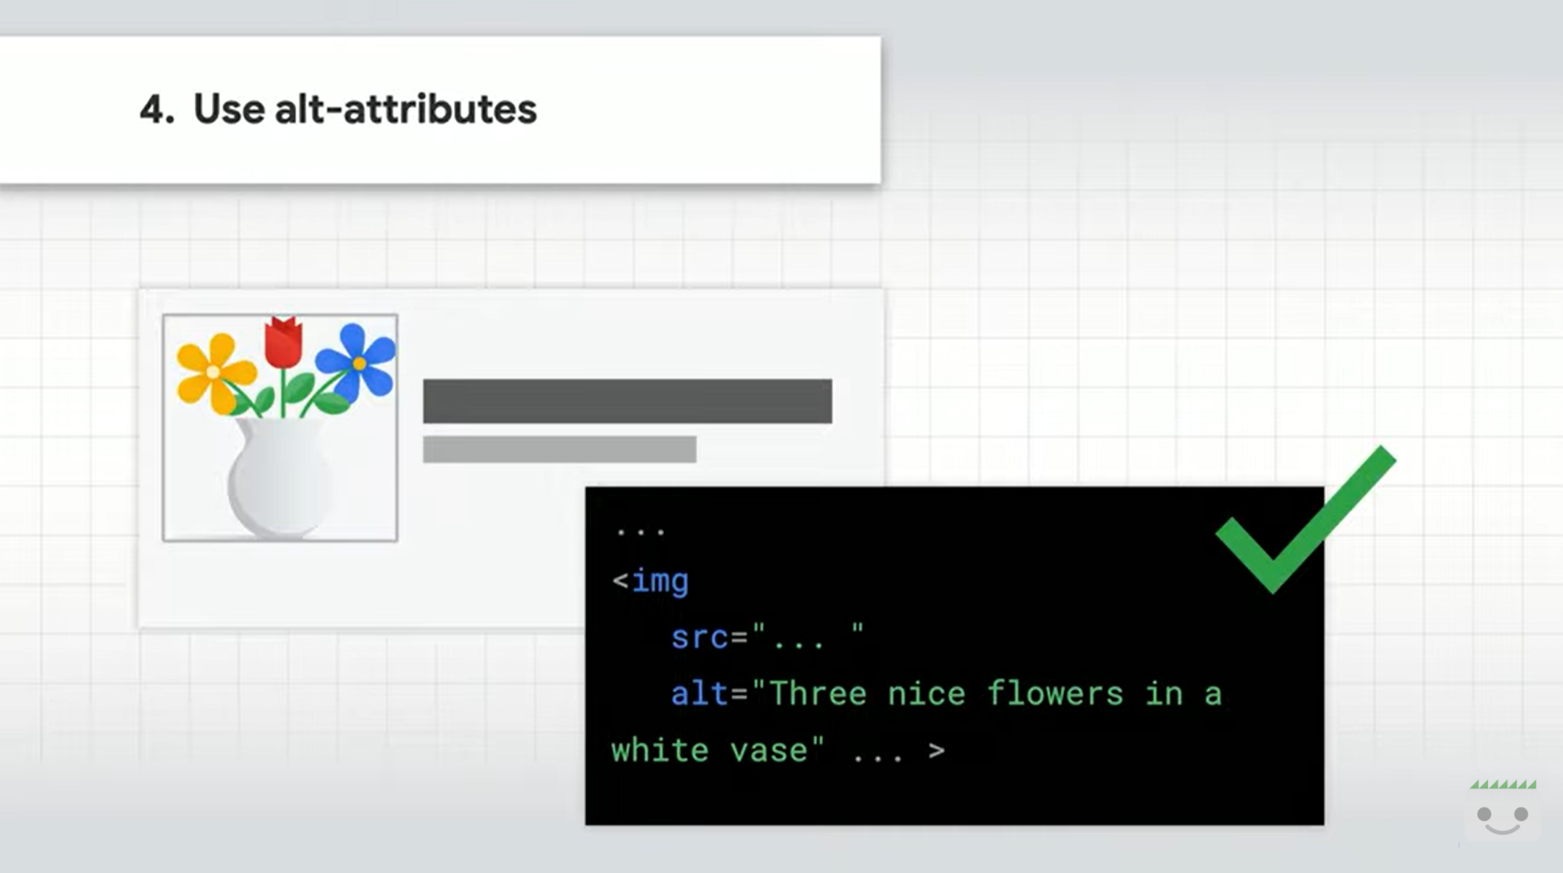
Task: Click the blue 'img' tag in the code
Action: pos(660,581)
